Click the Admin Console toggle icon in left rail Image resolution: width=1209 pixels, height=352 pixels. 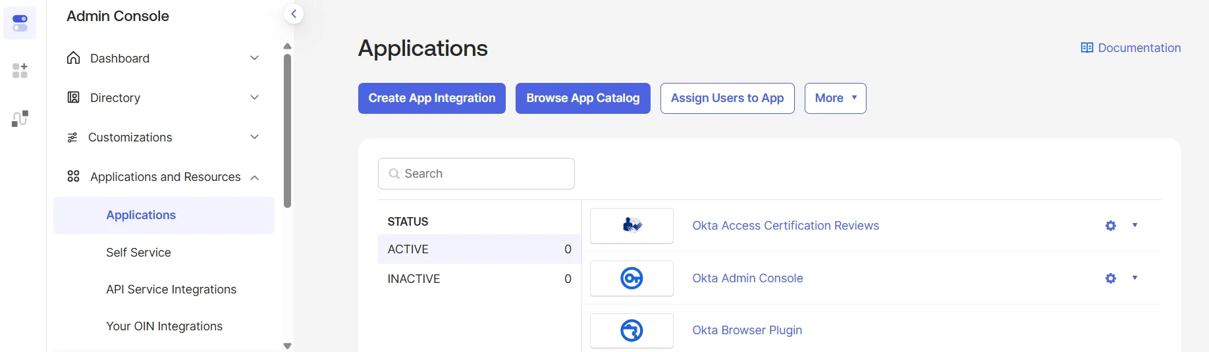tap(20, 23)
